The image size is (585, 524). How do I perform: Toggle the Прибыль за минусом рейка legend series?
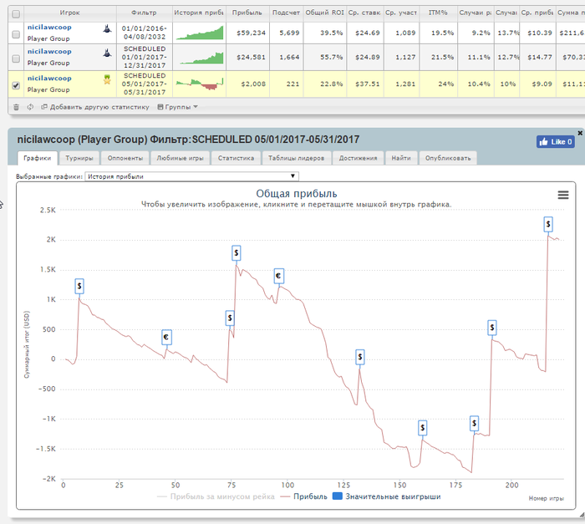pos(216,496)
